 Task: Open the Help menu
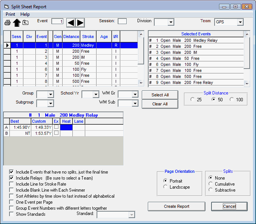point(25,14)
